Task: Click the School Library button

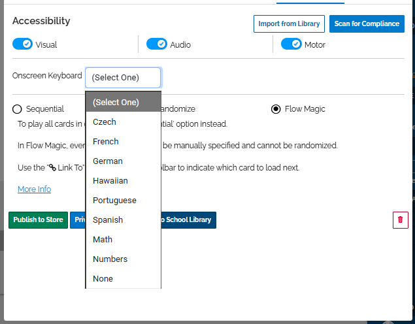Action: [188, 219]
